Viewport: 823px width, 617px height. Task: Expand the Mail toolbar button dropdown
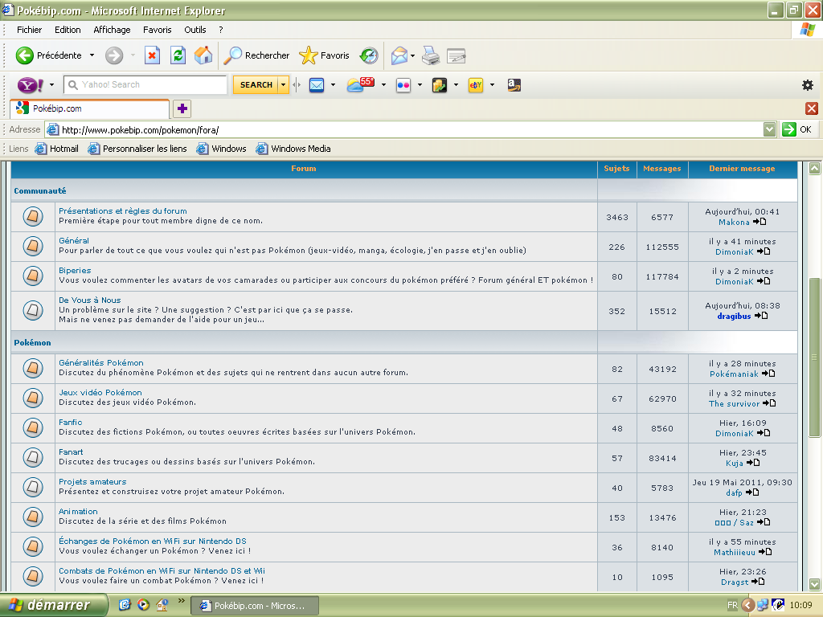(412, 55)
